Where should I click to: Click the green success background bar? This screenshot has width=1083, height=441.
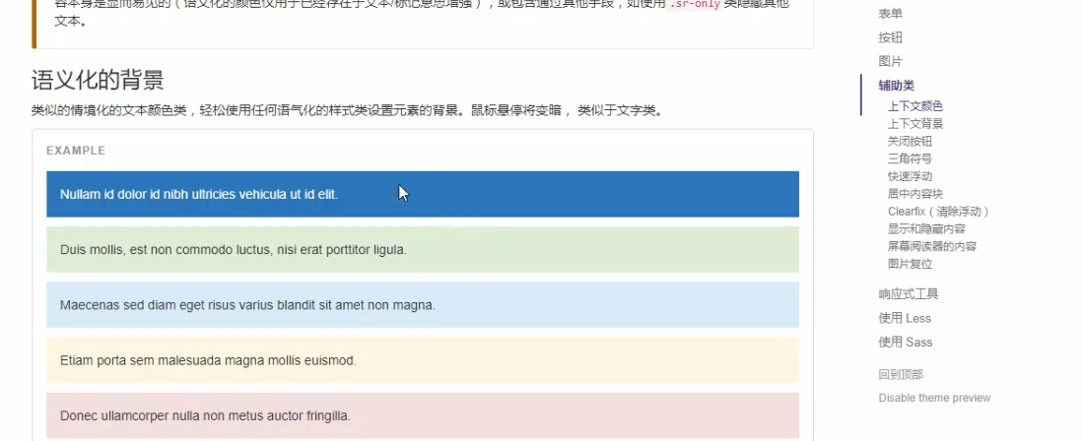point(423,249)
